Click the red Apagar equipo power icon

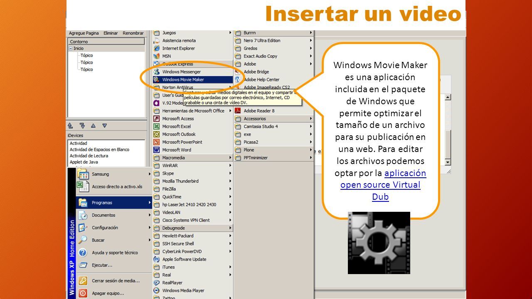click(83, 293)
